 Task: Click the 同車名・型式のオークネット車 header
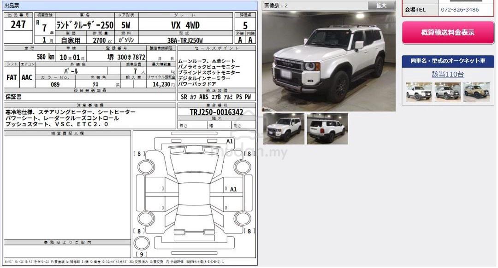(x=447, y=61)
